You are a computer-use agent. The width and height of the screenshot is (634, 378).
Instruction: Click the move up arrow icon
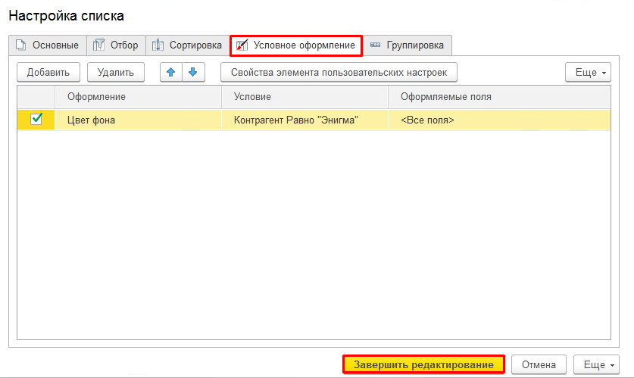171,72
